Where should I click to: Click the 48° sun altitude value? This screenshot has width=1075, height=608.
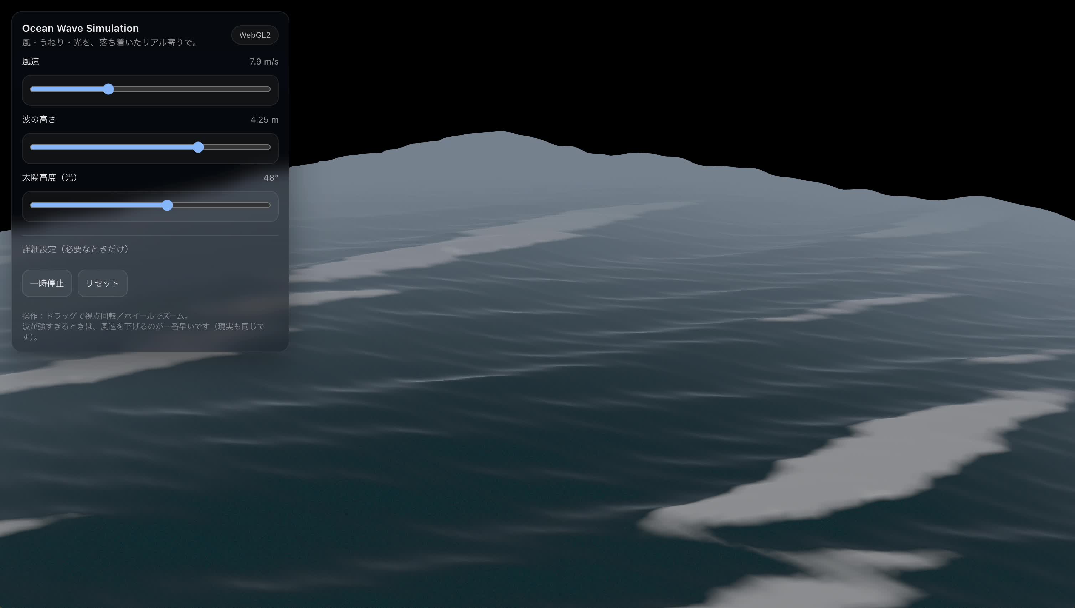tap(271, 177)
